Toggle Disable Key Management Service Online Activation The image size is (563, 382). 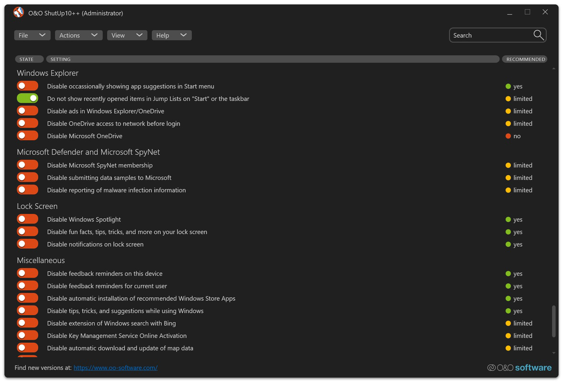[27, 335]
